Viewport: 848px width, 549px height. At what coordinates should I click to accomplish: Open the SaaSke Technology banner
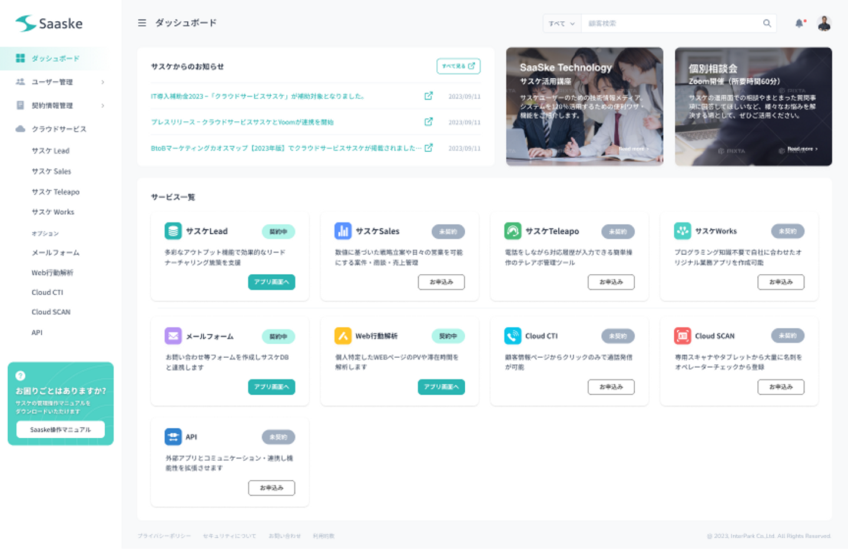[585, 107]
